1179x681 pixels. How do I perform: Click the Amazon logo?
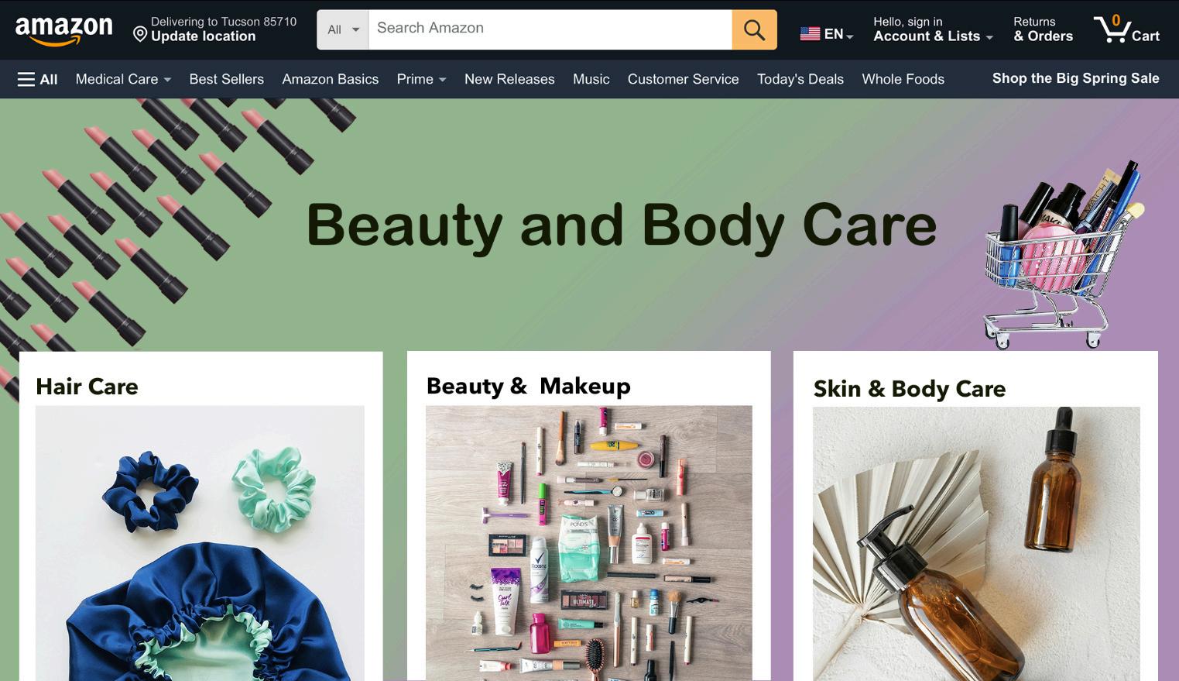point(64,30)
